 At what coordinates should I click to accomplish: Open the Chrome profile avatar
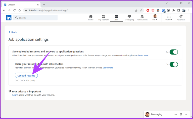click(x=184, y=10)
